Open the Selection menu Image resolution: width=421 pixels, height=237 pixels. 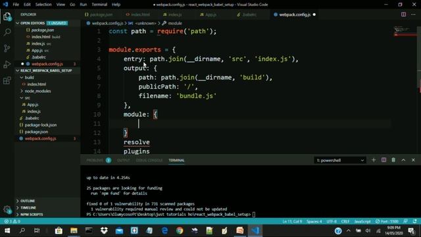tap(43, 5)
